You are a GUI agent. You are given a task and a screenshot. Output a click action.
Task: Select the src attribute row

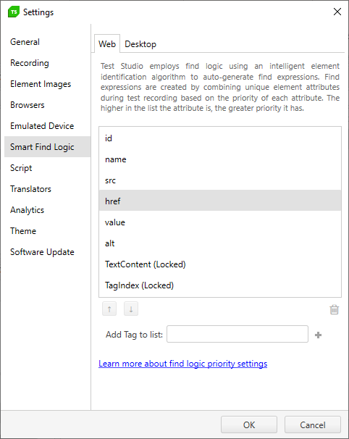(x=220, y=180)
